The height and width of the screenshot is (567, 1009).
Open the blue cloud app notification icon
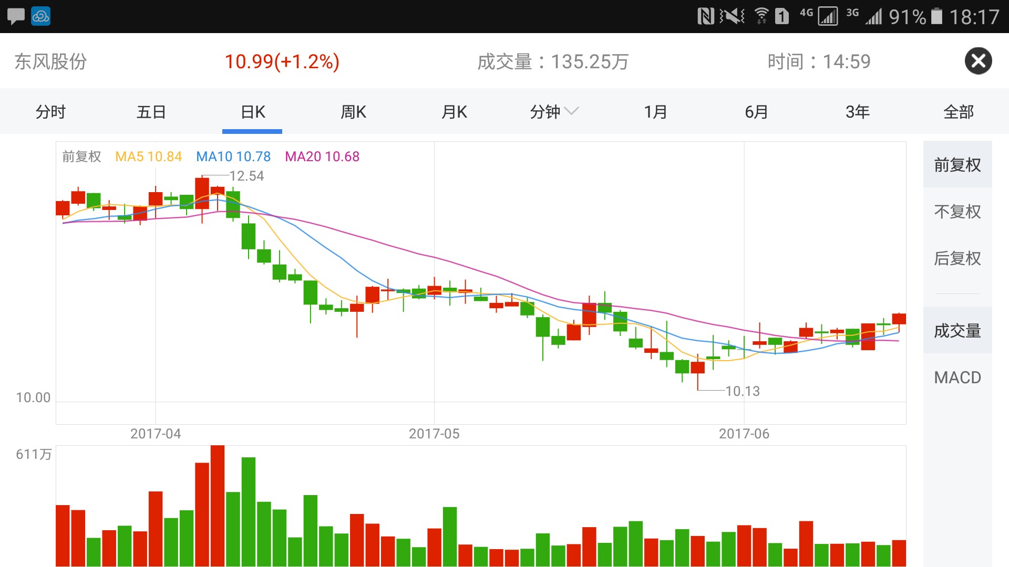click(40, 16)
